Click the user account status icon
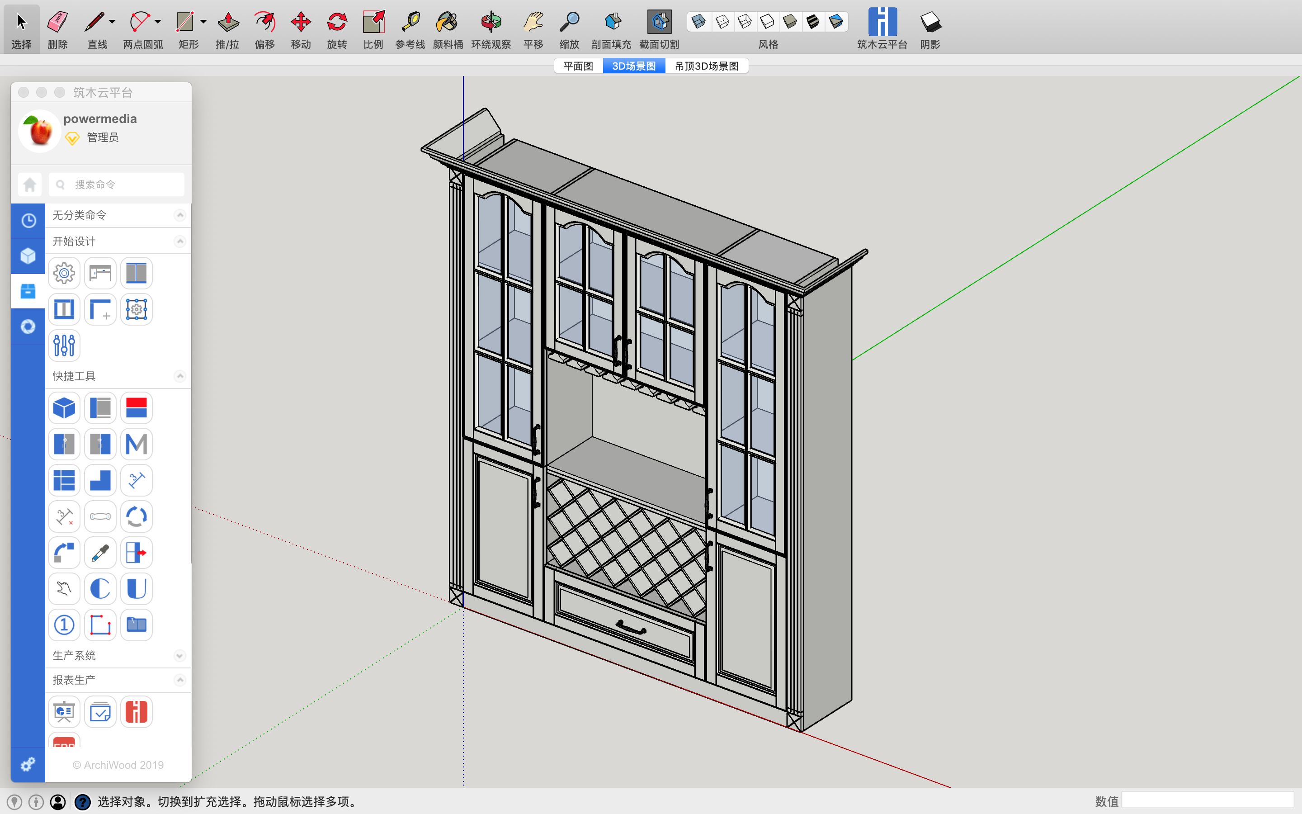 (x=58, y=802)
